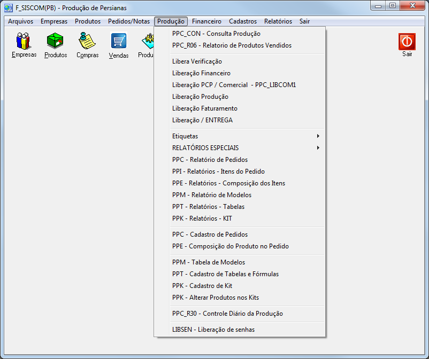The width and height of the screenshot is (429, 359).
Task: Open PPK - Relatórios - KIT
Action: coord(248,218)
